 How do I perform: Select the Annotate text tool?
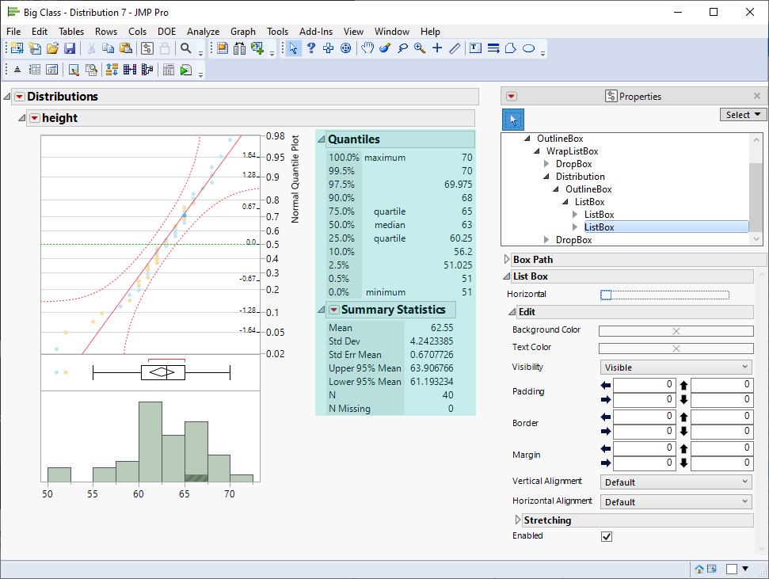475,48
